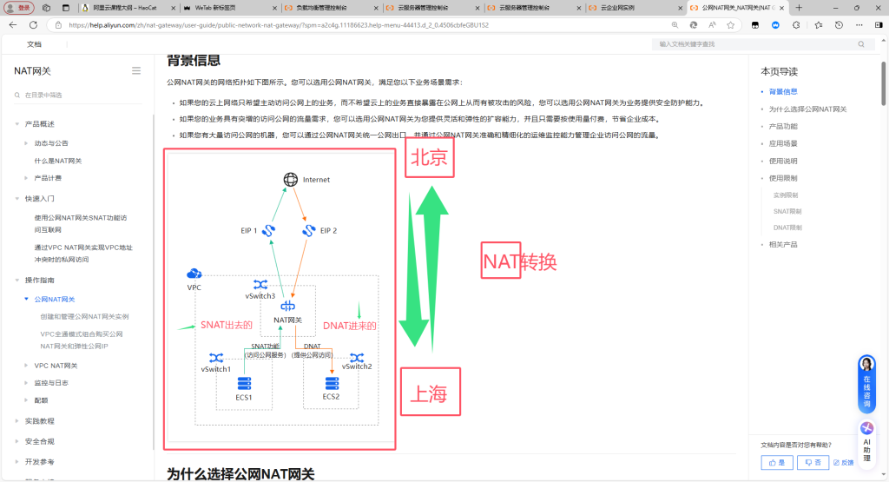Expand the 动态与公告 tree item
The image size is (889, 482).
coord(27,142)
